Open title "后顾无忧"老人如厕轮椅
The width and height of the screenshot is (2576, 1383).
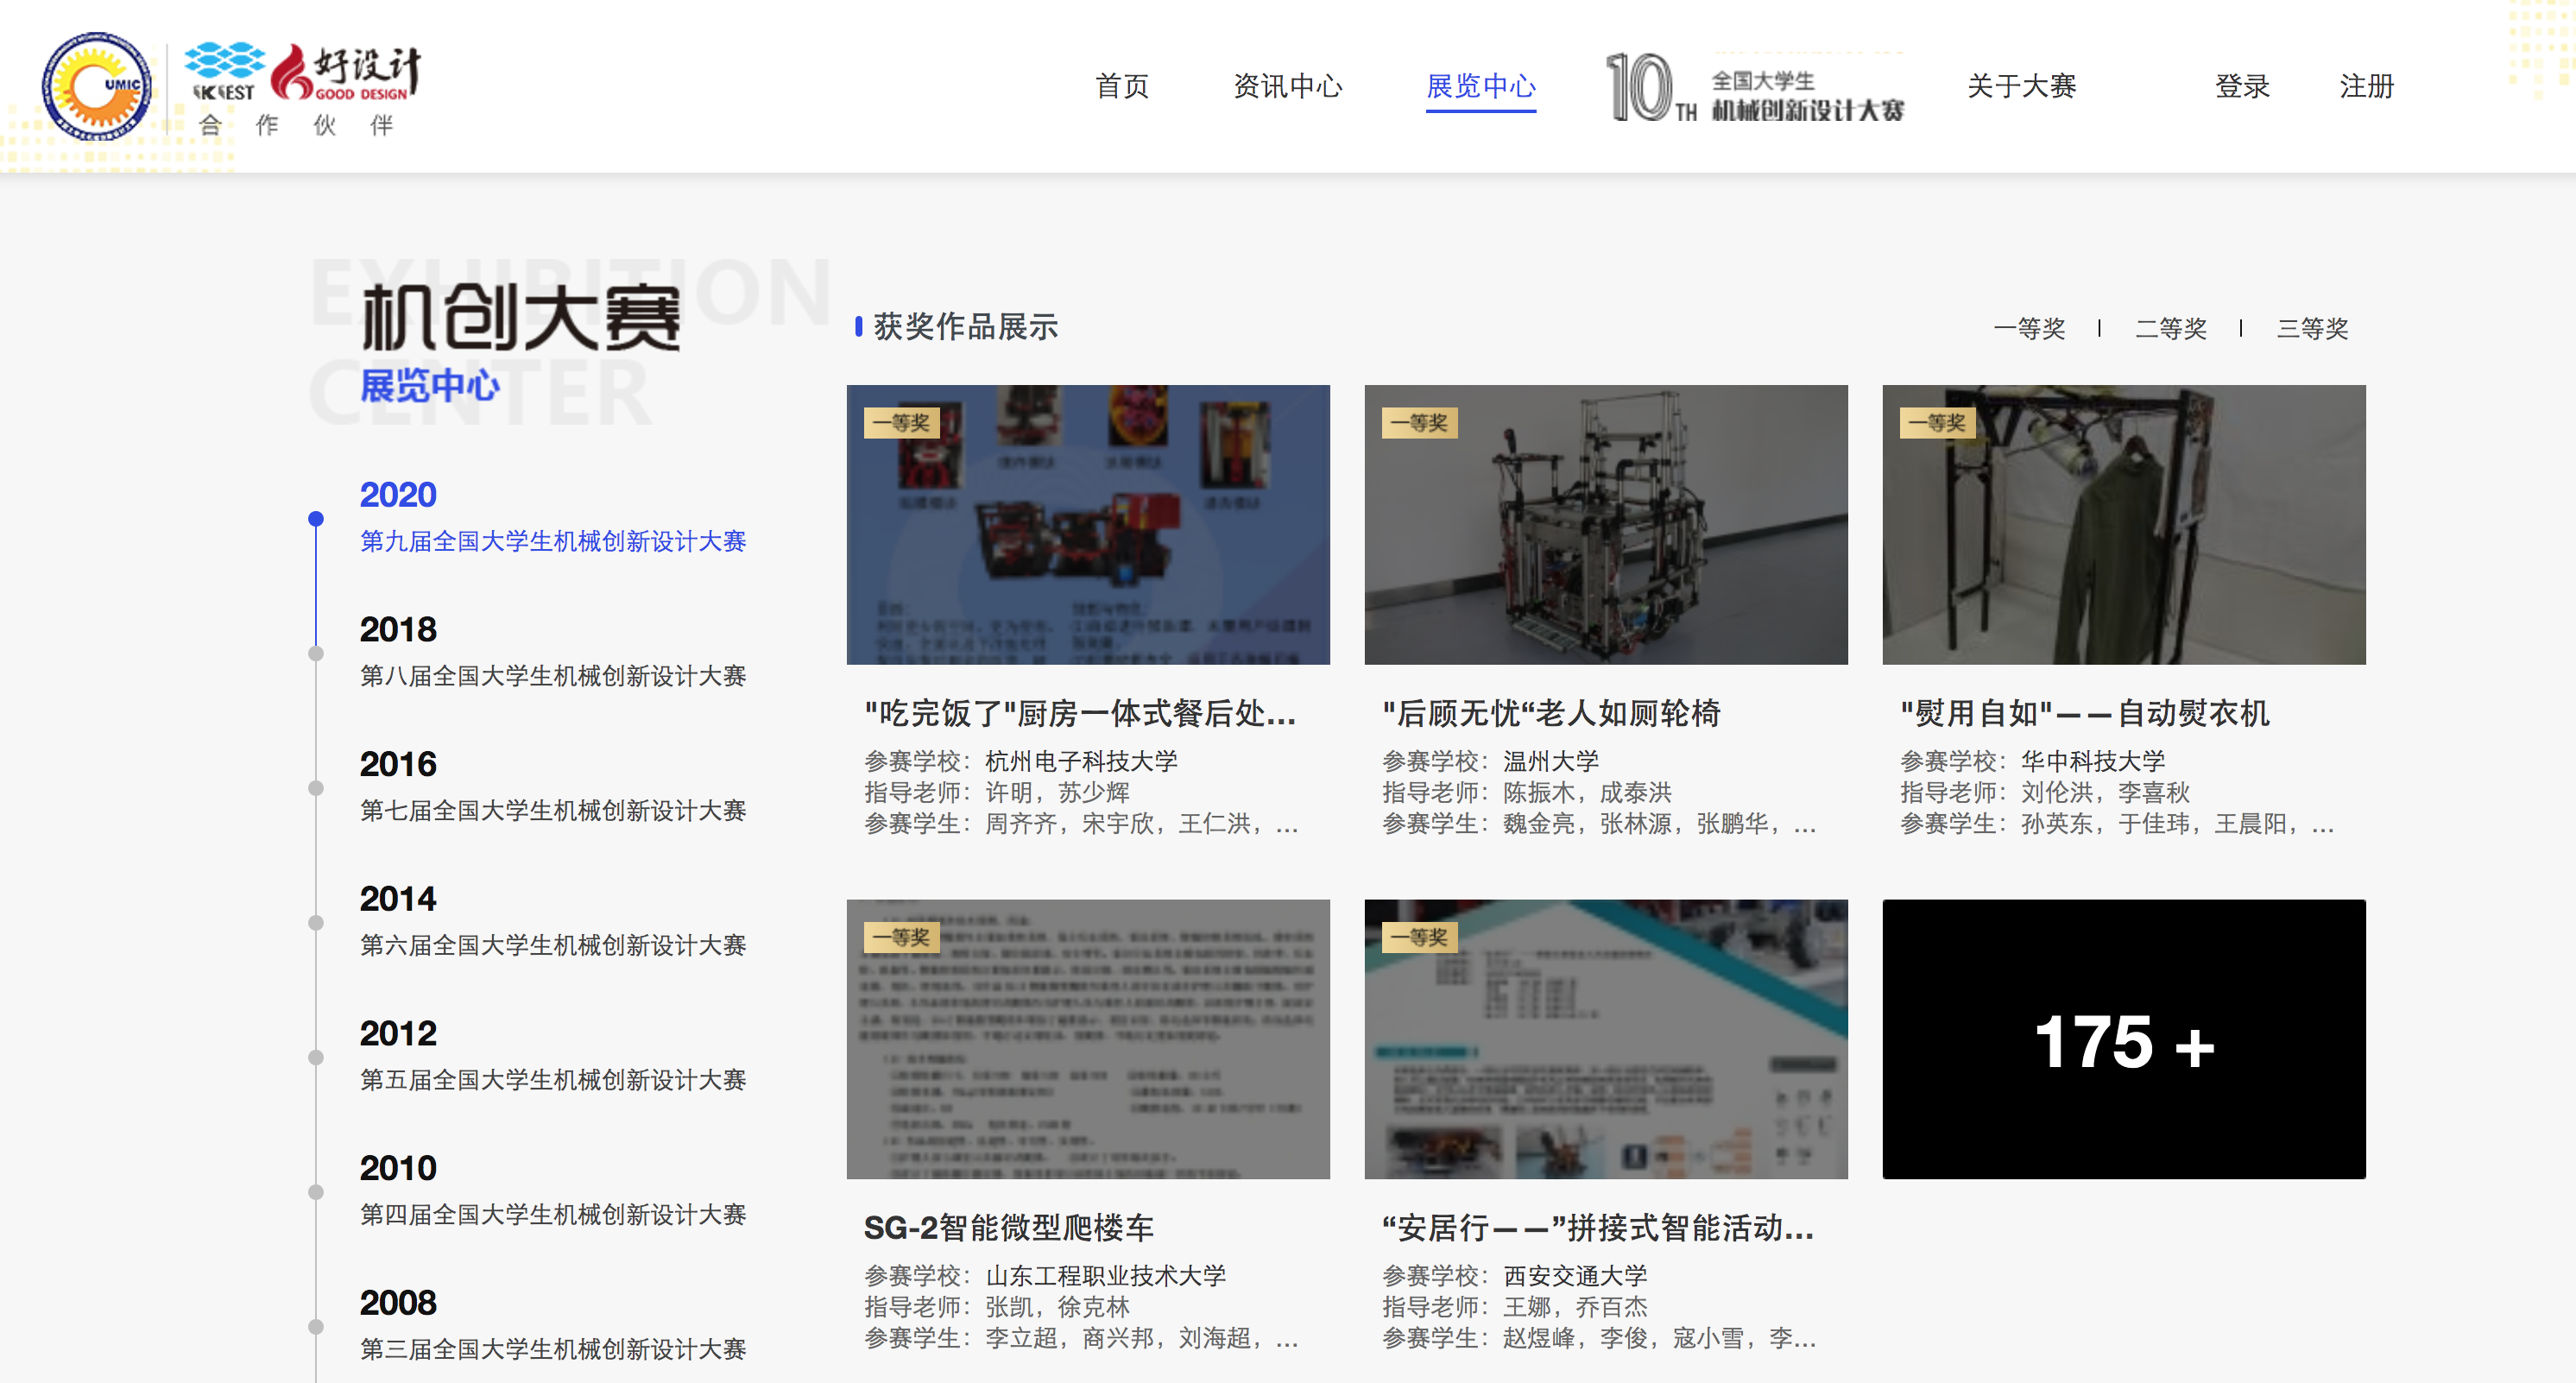click(1552, 714)
